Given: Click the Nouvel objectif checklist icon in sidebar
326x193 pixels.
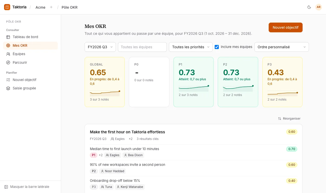Looking at the screenshot, I should click(x=8, y=80).
